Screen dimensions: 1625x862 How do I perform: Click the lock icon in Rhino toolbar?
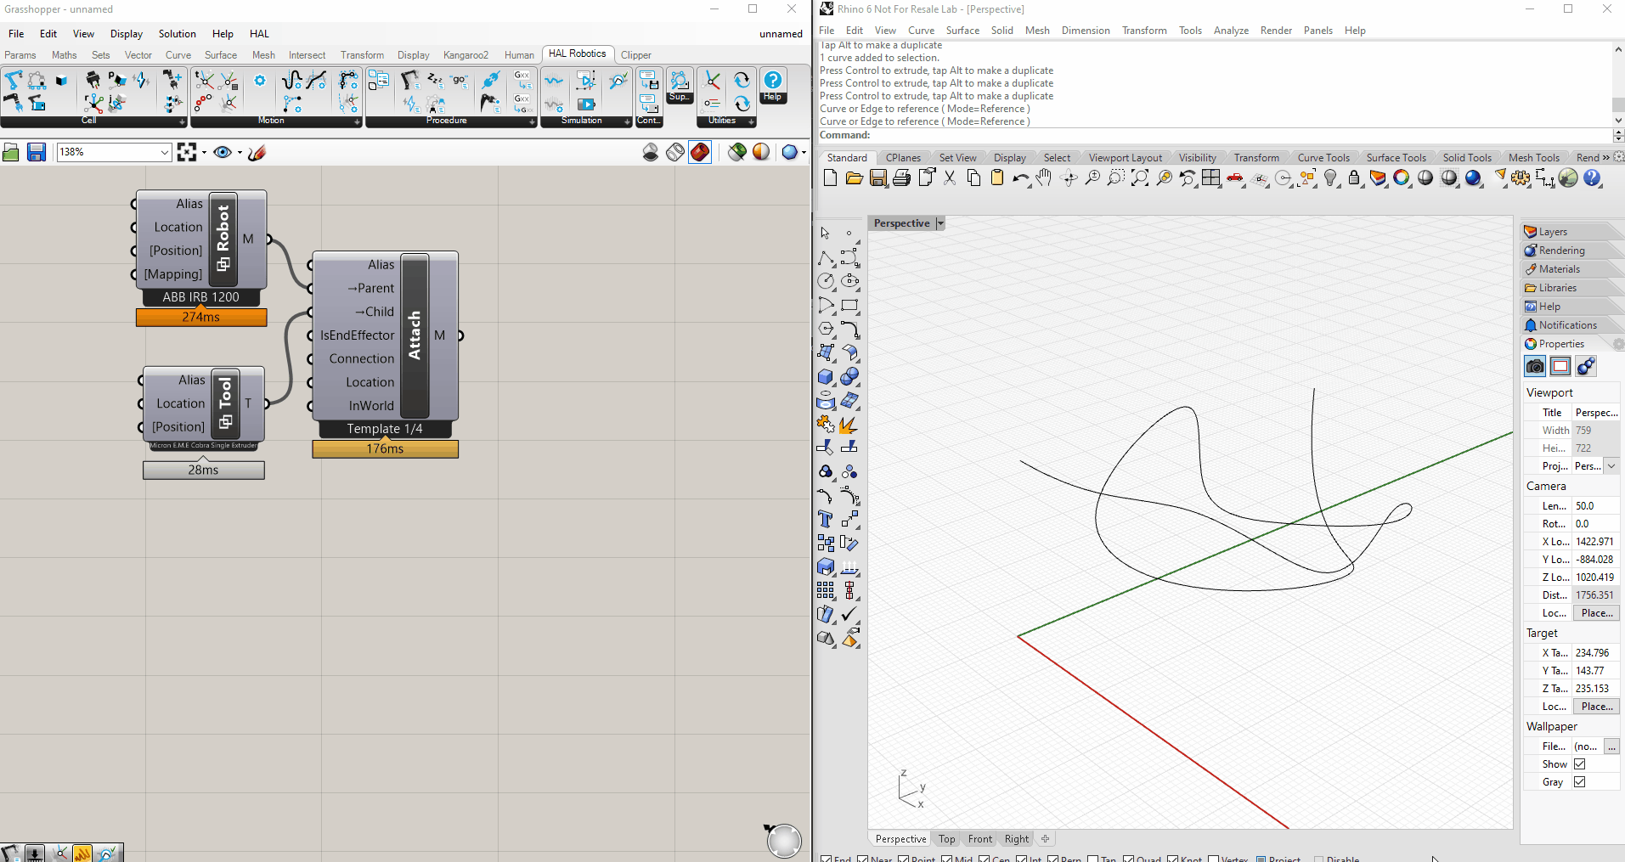coord(1354,177)
